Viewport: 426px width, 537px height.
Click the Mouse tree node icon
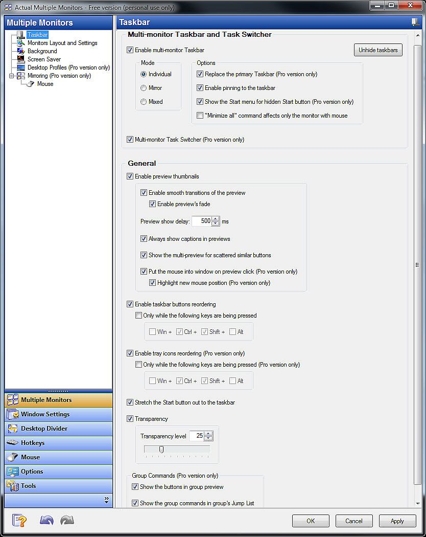click(x=31, y=84)
